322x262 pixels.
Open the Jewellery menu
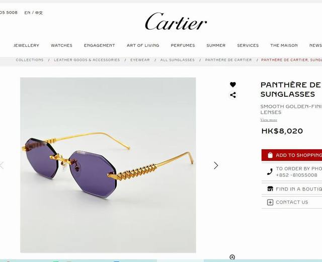(x=26, y=45)
